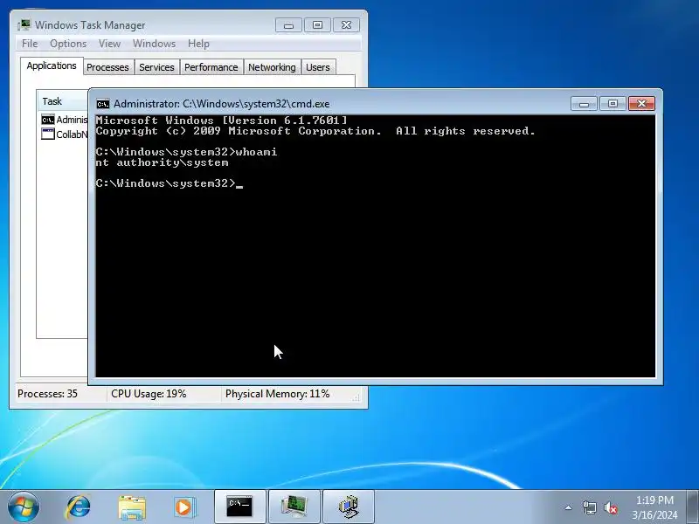Click 'Physical Memory: 11%' status text

point(277,394)
